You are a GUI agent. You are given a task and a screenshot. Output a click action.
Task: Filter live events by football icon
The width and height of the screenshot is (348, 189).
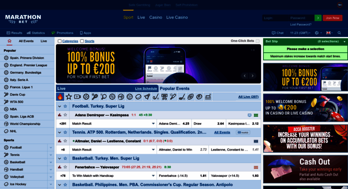pyautogui.click(x=86, y=97)
